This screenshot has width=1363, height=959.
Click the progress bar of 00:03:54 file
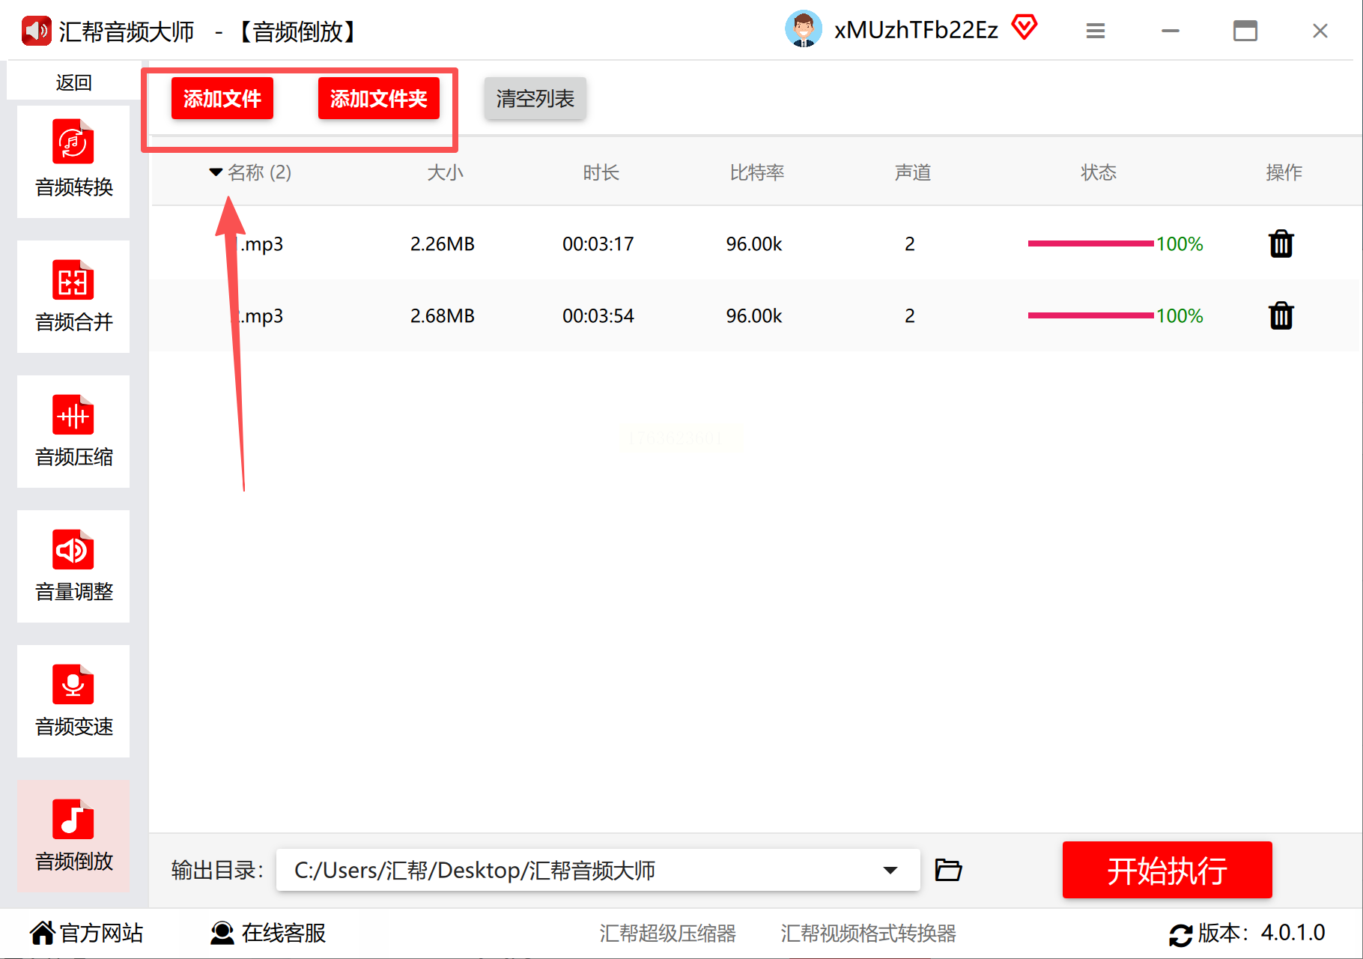pyautogui.click(x=1090, y=315)
